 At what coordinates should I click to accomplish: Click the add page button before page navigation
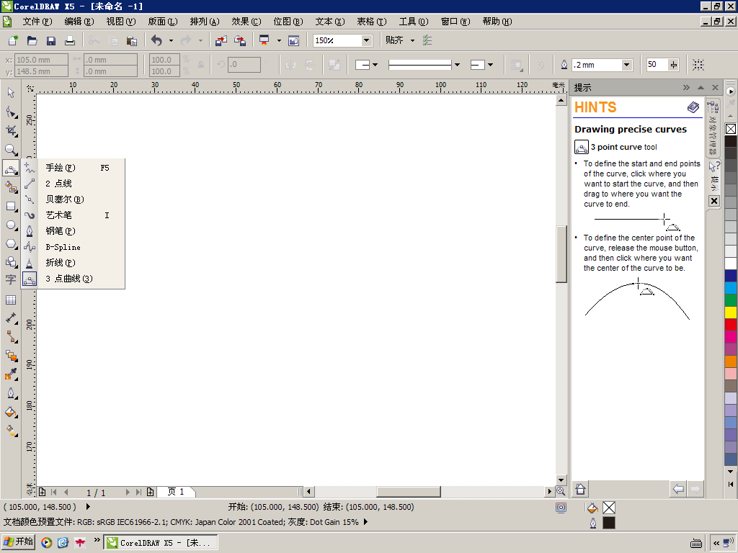pyautogui.click(x=43, y=493)
